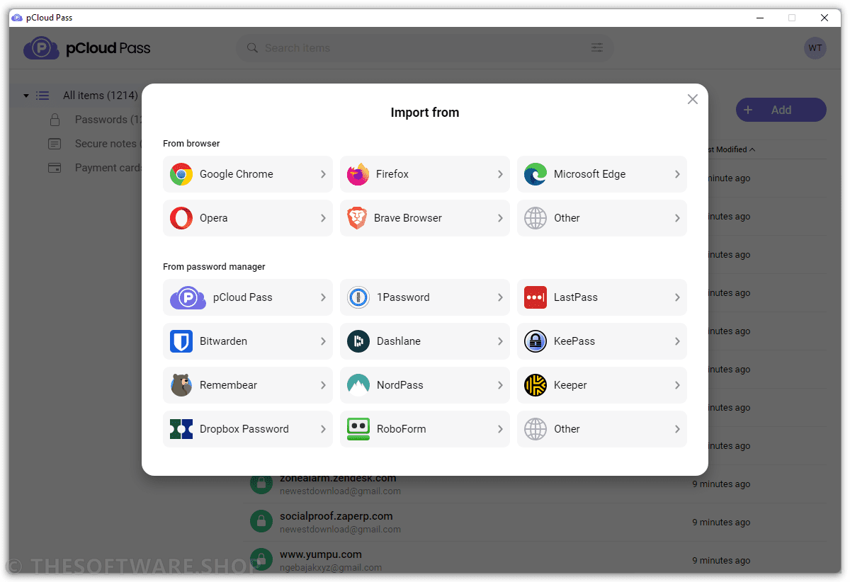Open the Secure notes category
The image size is (850, 582).
click(108, 144)
